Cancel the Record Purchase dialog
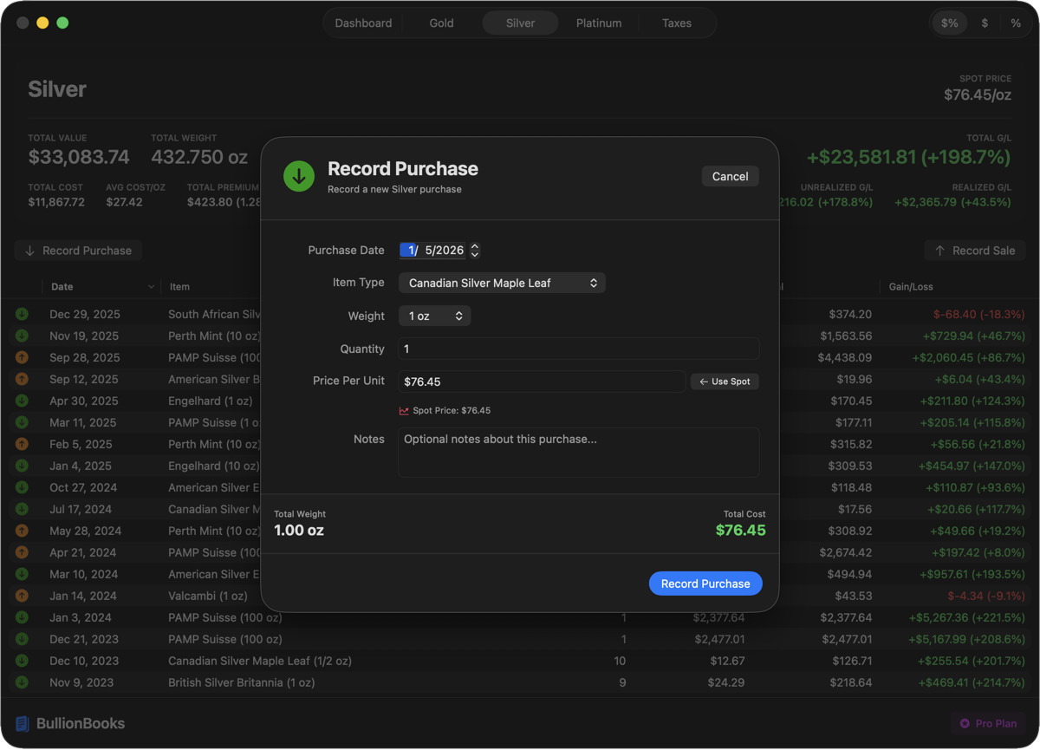Screen dimensions: 1040x750 click(730, 176)
